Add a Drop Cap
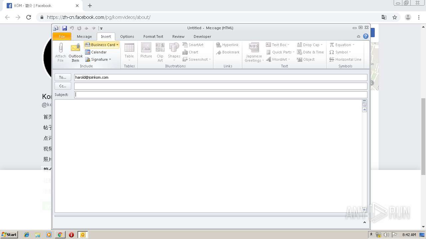 tap(310, 45)
